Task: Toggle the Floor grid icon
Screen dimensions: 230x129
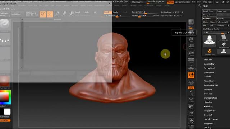Action: coord(191,68)
